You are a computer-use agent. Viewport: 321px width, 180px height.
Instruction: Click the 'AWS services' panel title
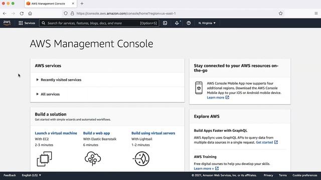[x=48, y=65]
